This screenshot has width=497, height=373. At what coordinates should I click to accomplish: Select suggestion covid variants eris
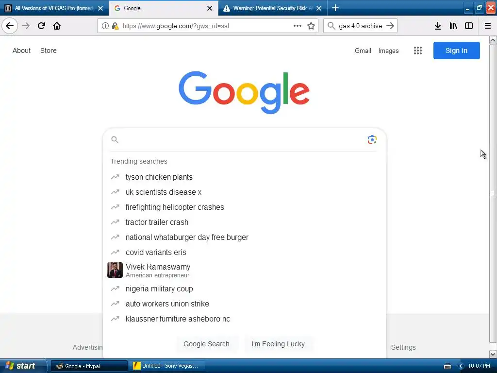click(x=245, y=253)
